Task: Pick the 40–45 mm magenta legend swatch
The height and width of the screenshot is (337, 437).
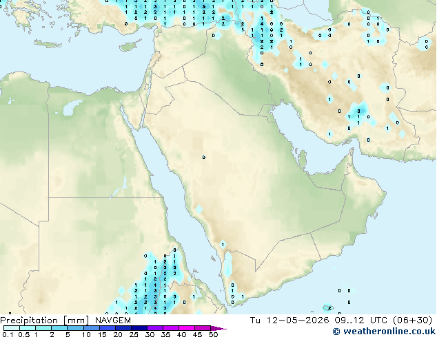Action: 187,328
